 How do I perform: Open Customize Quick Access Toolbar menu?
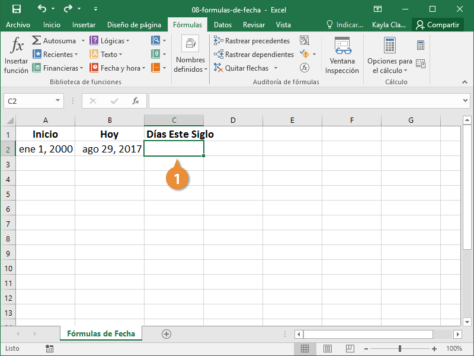(95, 9)
